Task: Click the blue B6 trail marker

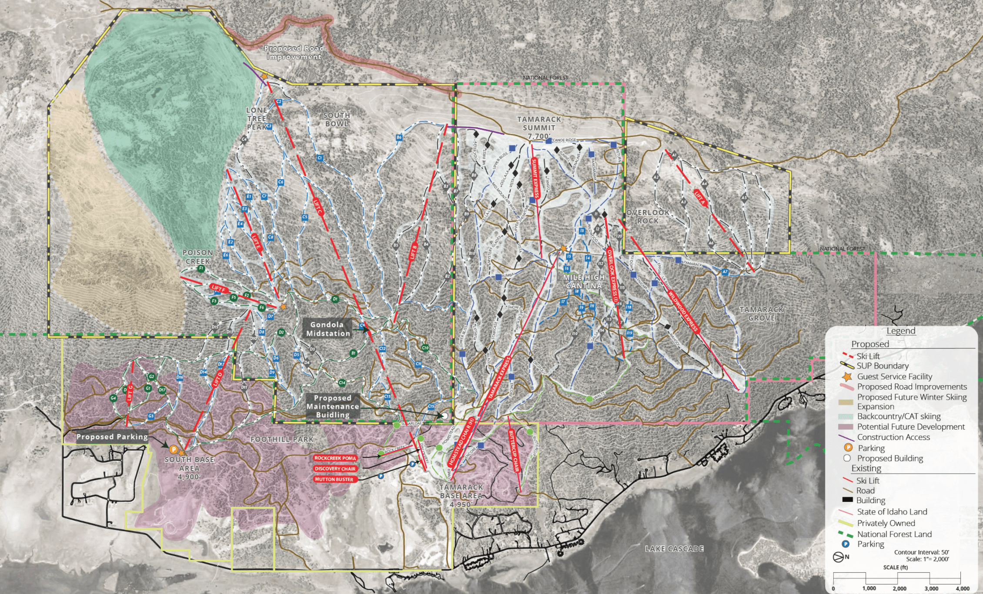Action: point(399,137)
